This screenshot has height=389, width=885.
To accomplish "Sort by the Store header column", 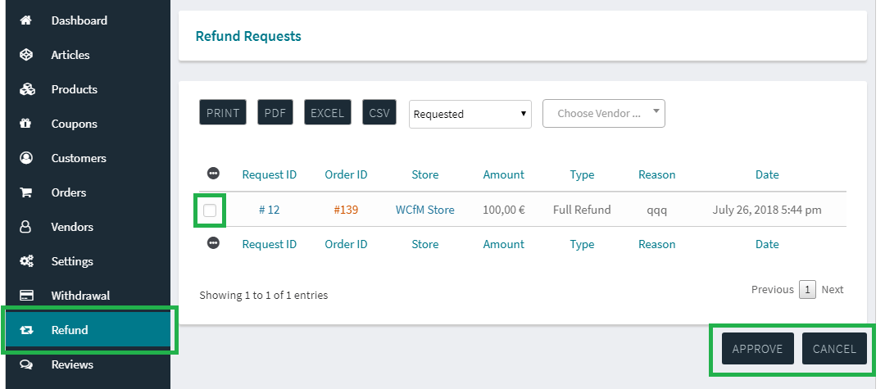I will (425, 174).
